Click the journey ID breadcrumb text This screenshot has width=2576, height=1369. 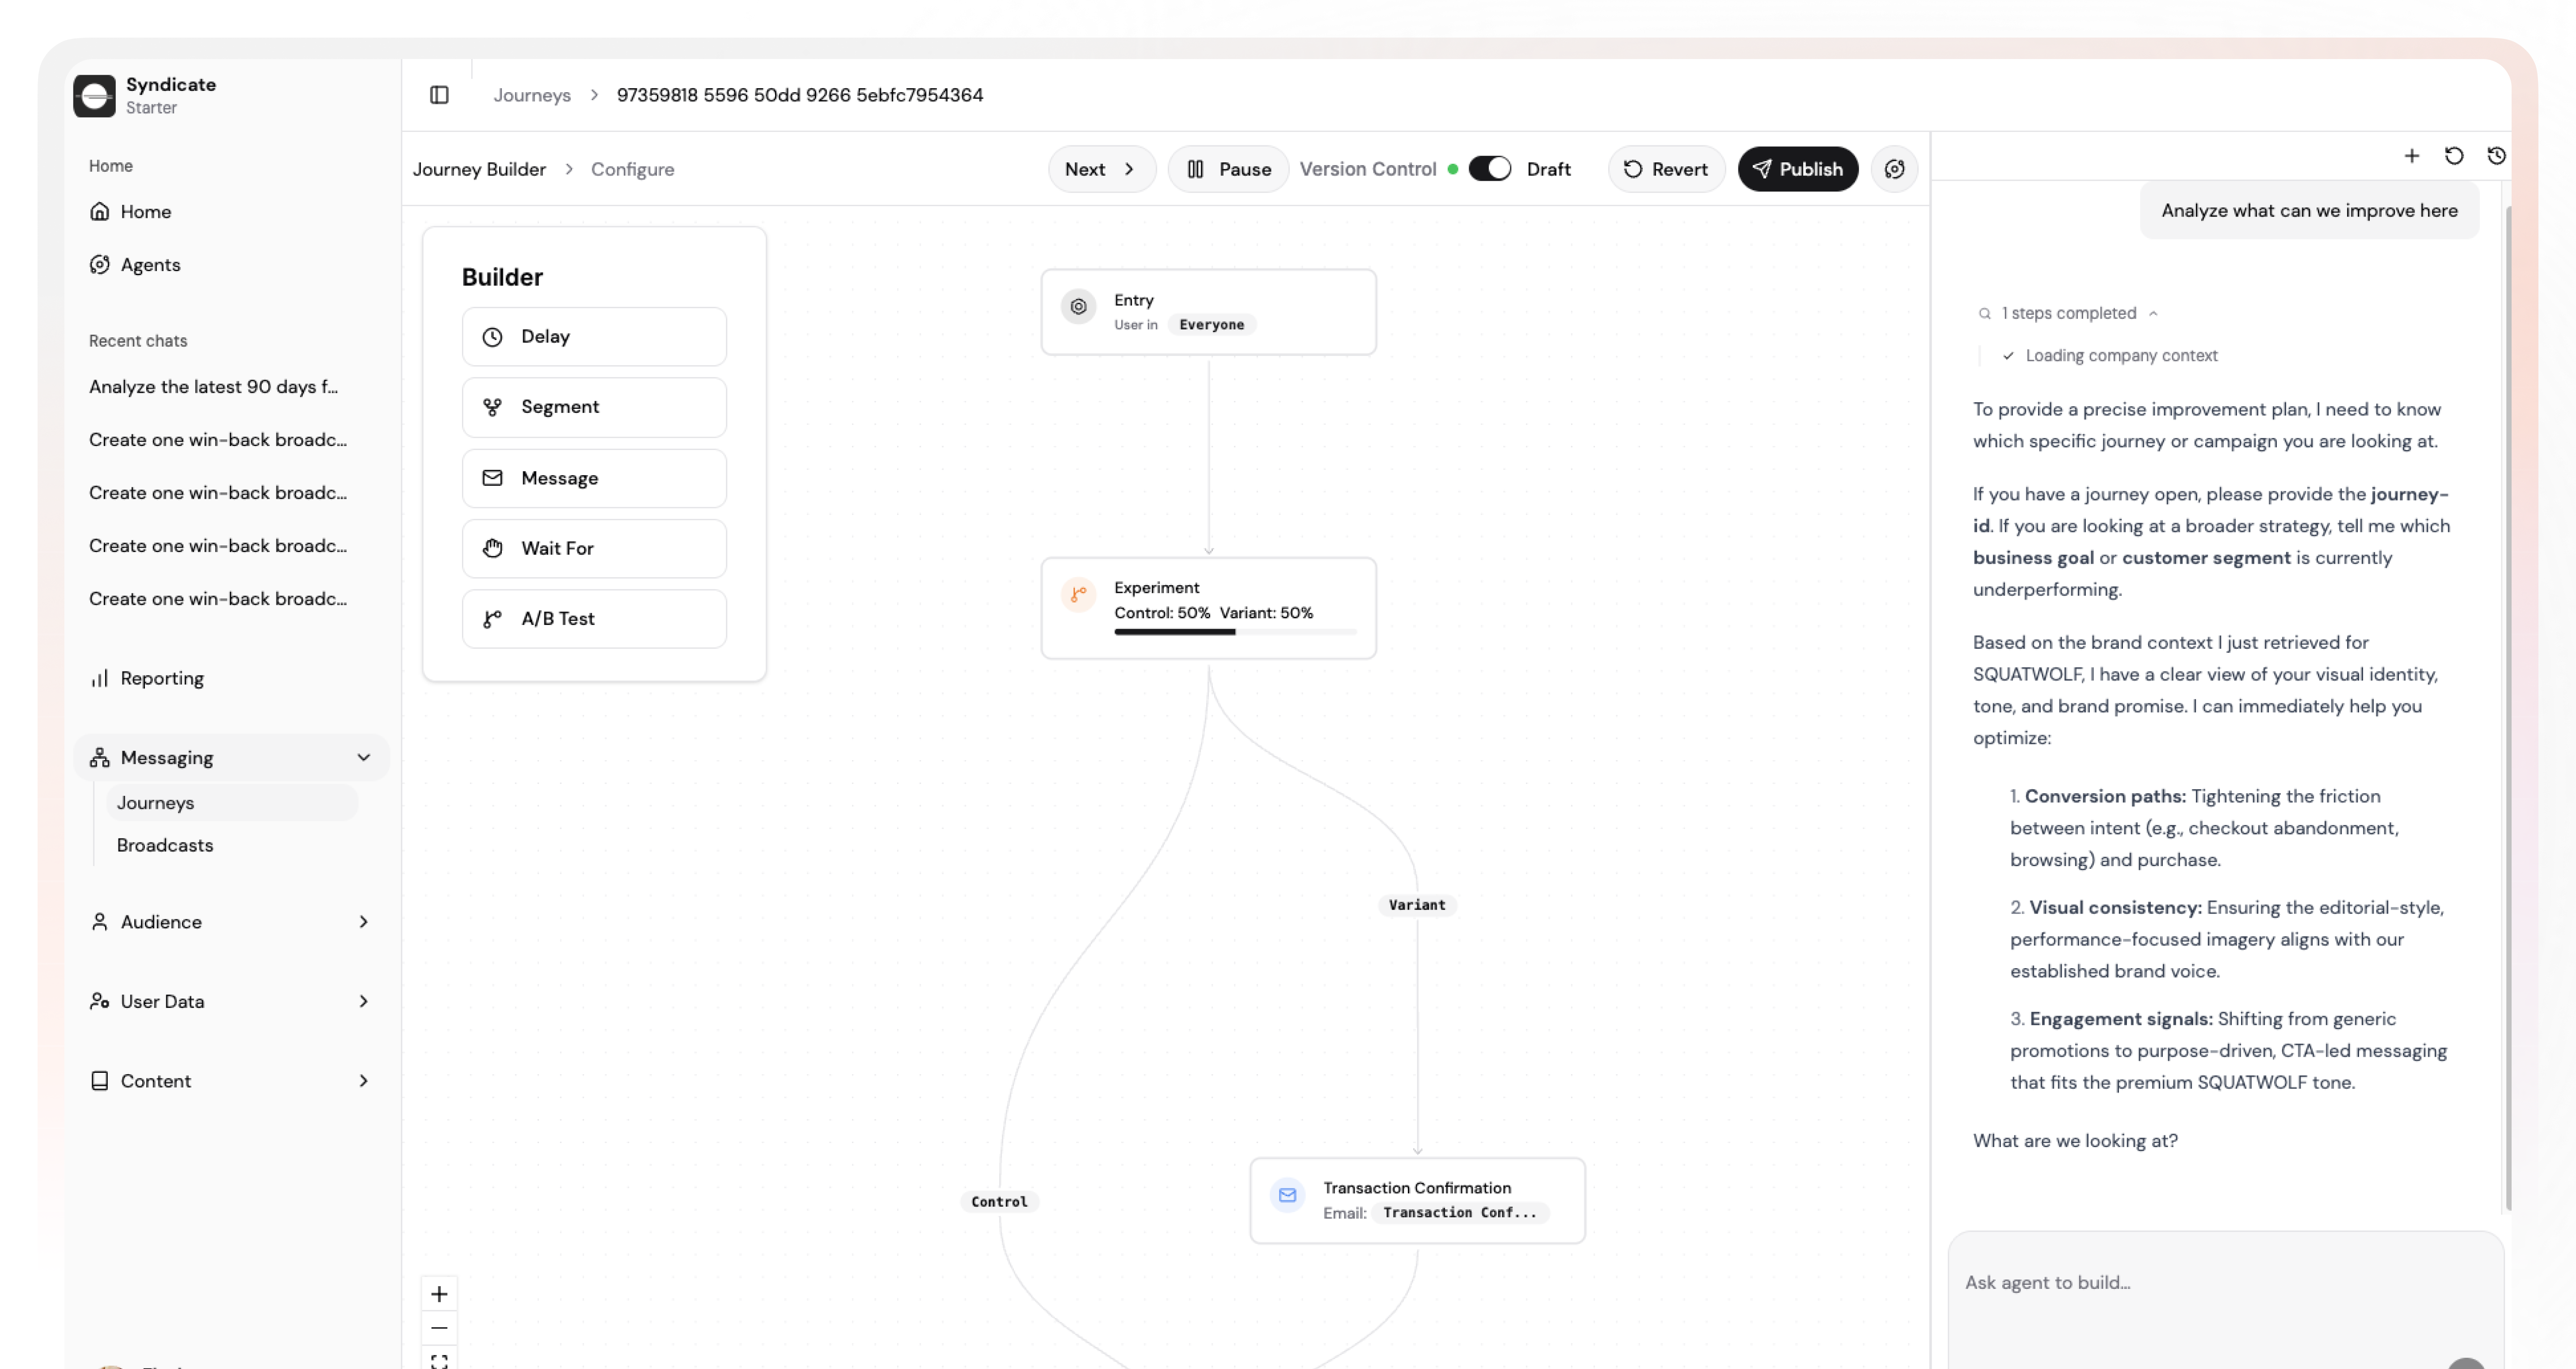pyautogui.click(x=800, y=95)
